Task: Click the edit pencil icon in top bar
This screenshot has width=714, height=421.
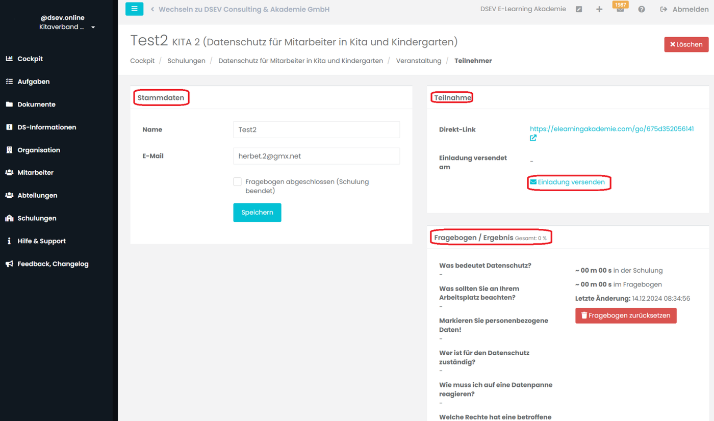Action: (579, 9)
